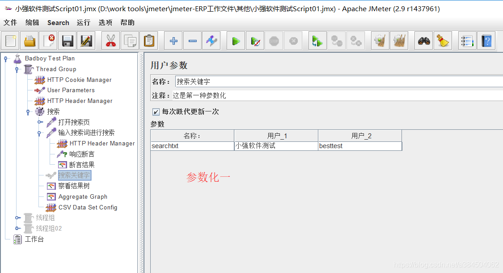Open the 选项 menu
This screenshot has height=273, width=503.
click(x=105, y=22)
